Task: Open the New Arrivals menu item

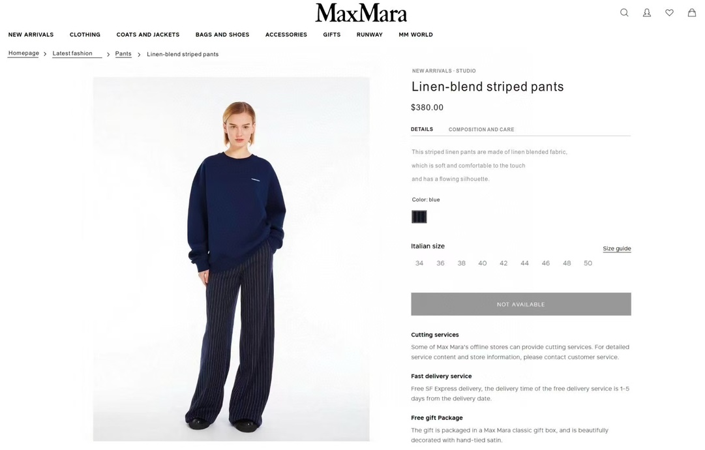Action: click(31, 35)
